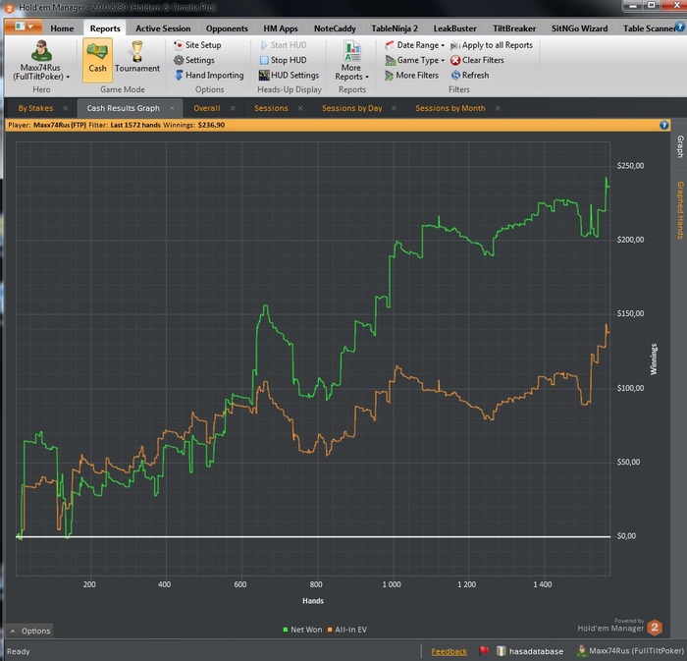Click the Winnings: $236,90 text

194,125
